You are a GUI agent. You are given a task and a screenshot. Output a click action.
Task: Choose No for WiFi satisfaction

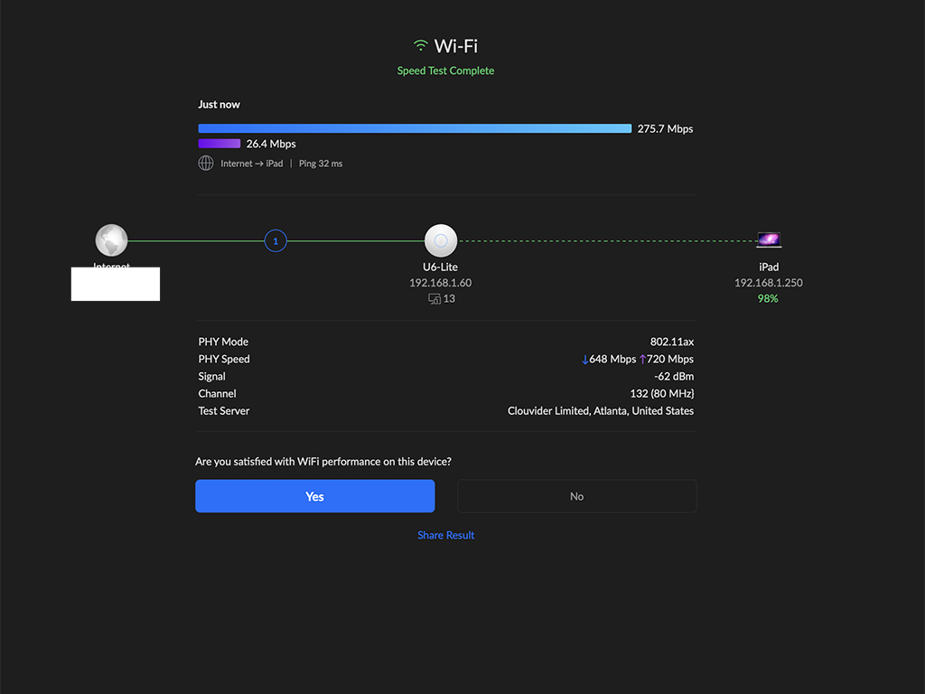tap(576, 496)
